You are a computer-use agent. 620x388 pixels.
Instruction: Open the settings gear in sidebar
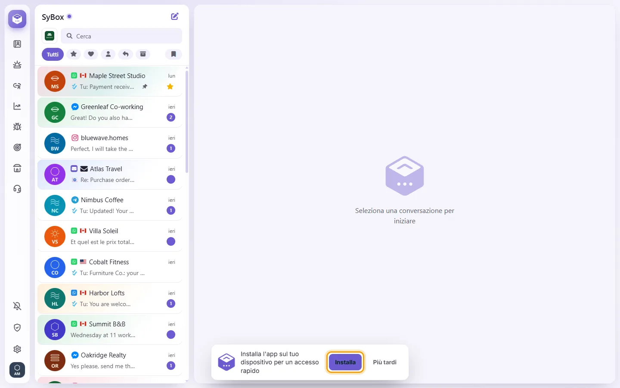17,349
